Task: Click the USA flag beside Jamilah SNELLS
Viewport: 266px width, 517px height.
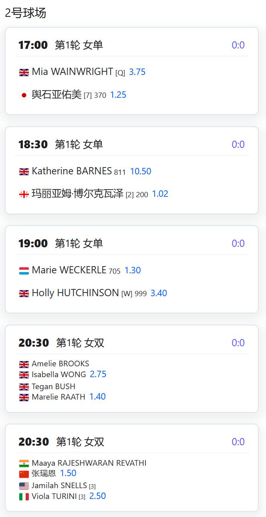Action: tap(24, 486)
